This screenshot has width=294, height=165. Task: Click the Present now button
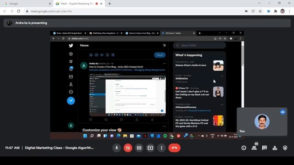pos(150,148)
